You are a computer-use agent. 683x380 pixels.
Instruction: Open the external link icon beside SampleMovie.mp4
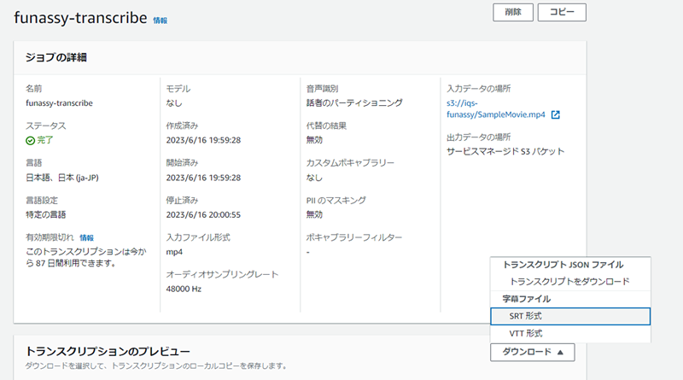click(556, 114)
